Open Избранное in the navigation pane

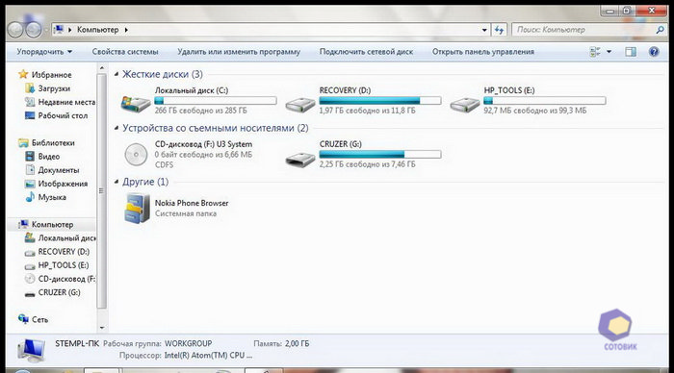(x=51, y=75)
